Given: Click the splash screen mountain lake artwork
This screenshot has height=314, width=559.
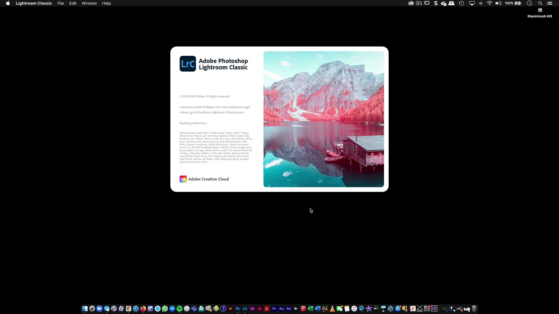Looking at the screenshot, I should (324, 119).
